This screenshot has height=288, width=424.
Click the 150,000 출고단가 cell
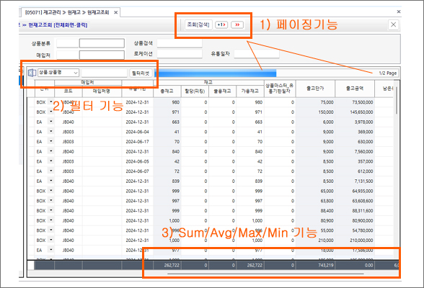pyautogui.click(x=315, y=112)
